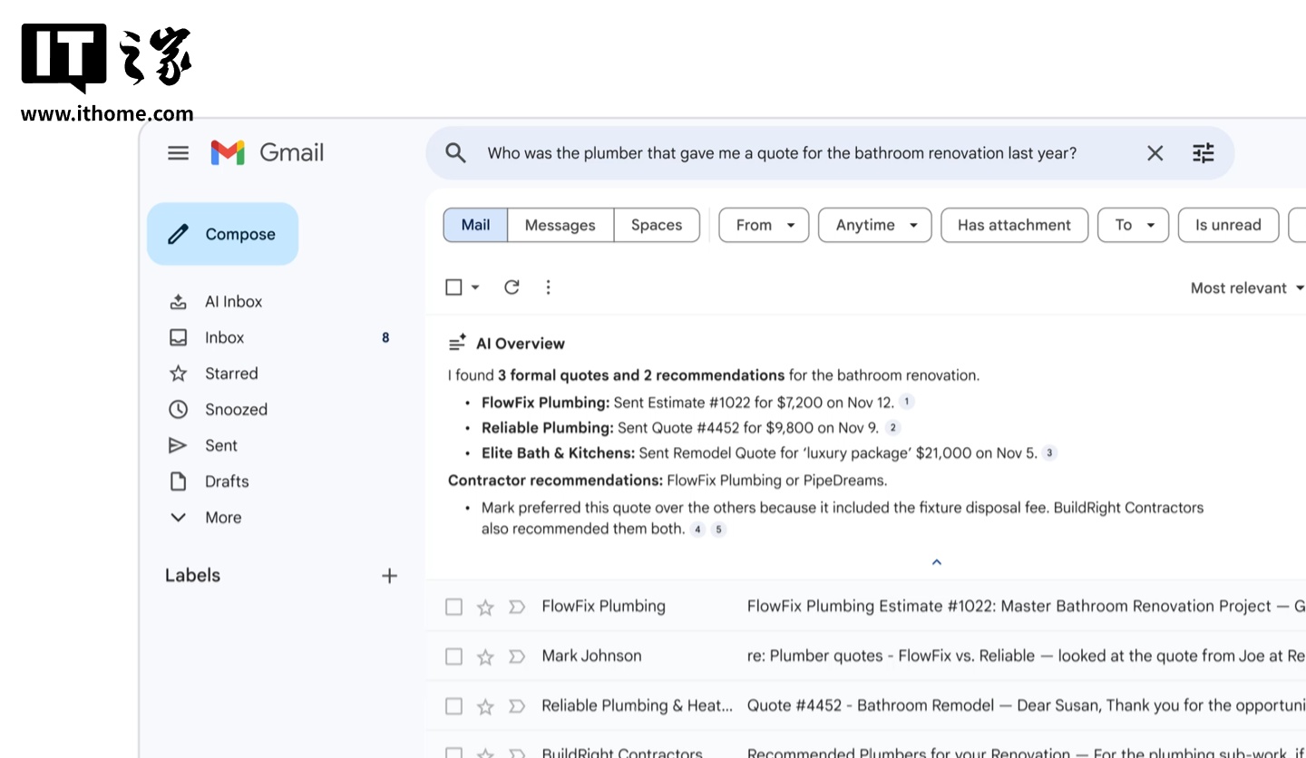The height and width of the screenshot is (758, 1306).
Task: Clear the search query with the X icon
Action: coord(1155,152)
